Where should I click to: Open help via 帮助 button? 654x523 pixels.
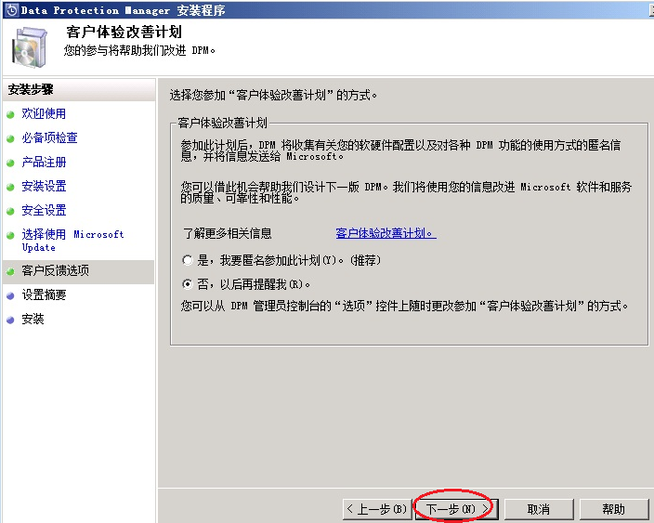613,509
